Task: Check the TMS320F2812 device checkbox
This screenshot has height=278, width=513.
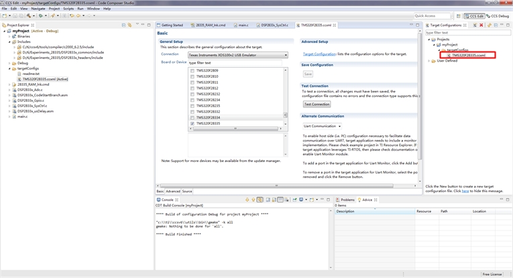Action: pos(192,88)
